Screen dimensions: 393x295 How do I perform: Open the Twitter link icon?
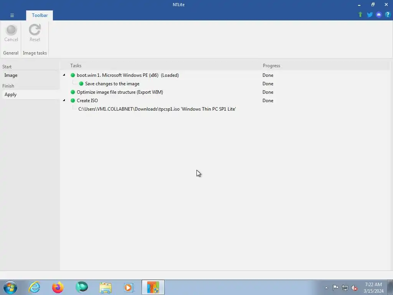370,15
